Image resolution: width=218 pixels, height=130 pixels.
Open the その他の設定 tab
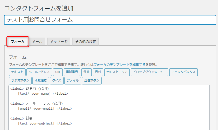(x=85, y=42)
